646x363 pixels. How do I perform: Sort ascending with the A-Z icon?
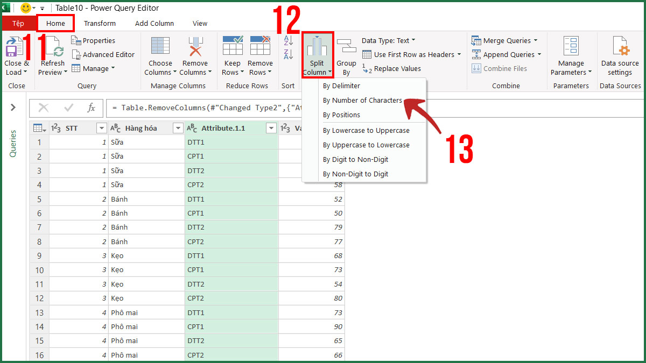click(288, 40)
